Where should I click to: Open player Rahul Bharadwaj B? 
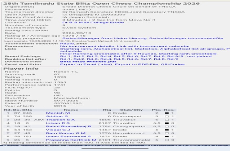[x=68, y=127]
